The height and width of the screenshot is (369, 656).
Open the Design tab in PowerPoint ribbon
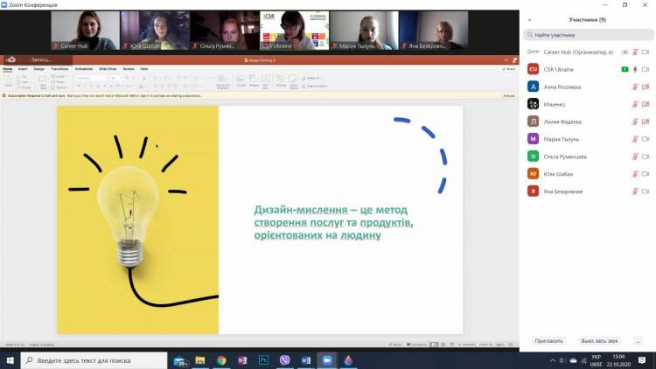38,68
